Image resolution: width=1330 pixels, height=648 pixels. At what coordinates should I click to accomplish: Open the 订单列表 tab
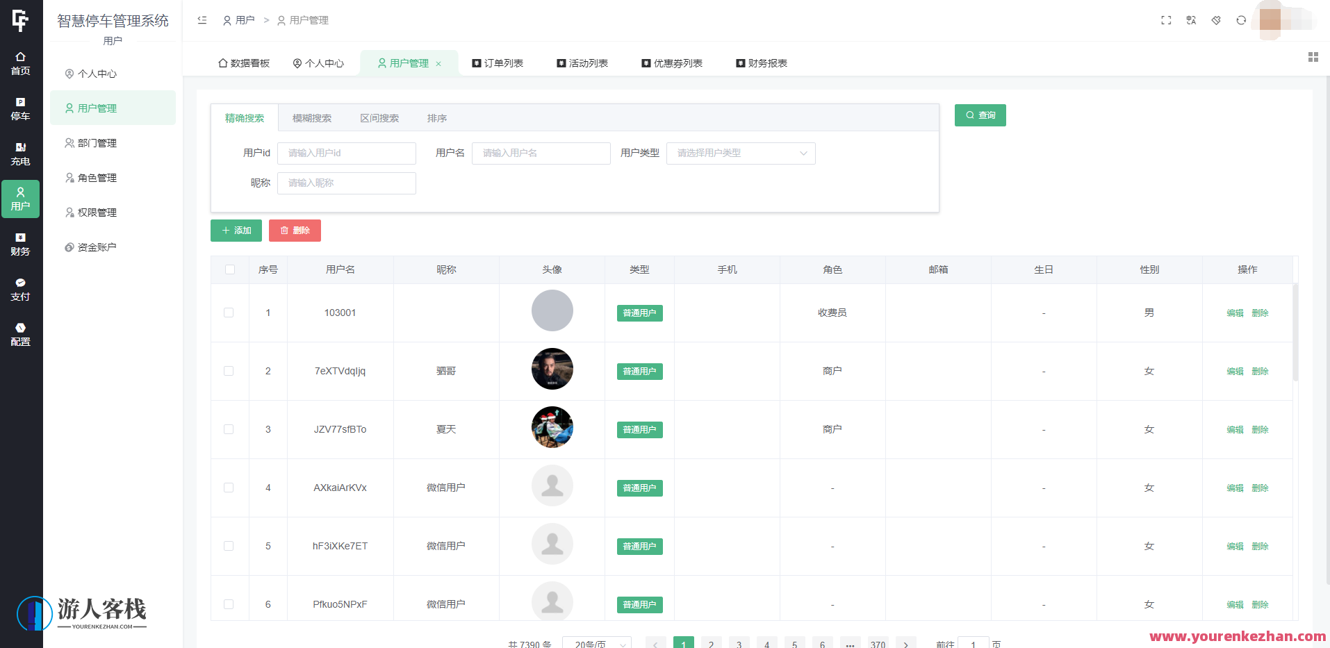click(x=498, y=63)
